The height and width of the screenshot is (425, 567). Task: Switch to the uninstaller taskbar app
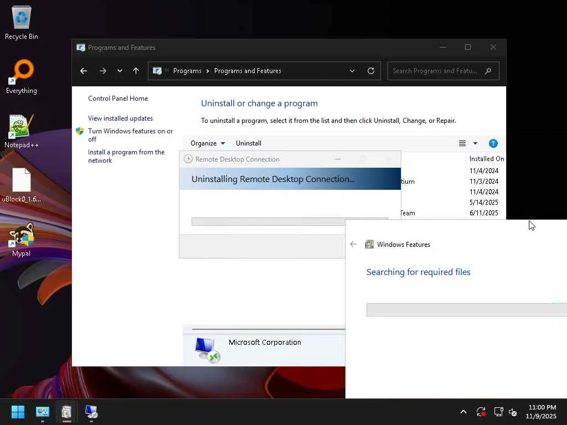66,412
